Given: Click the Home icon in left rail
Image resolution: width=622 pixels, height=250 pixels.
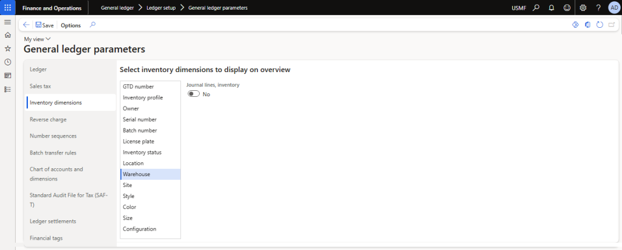Looking at the screenshot, I should tap(7, 35).
